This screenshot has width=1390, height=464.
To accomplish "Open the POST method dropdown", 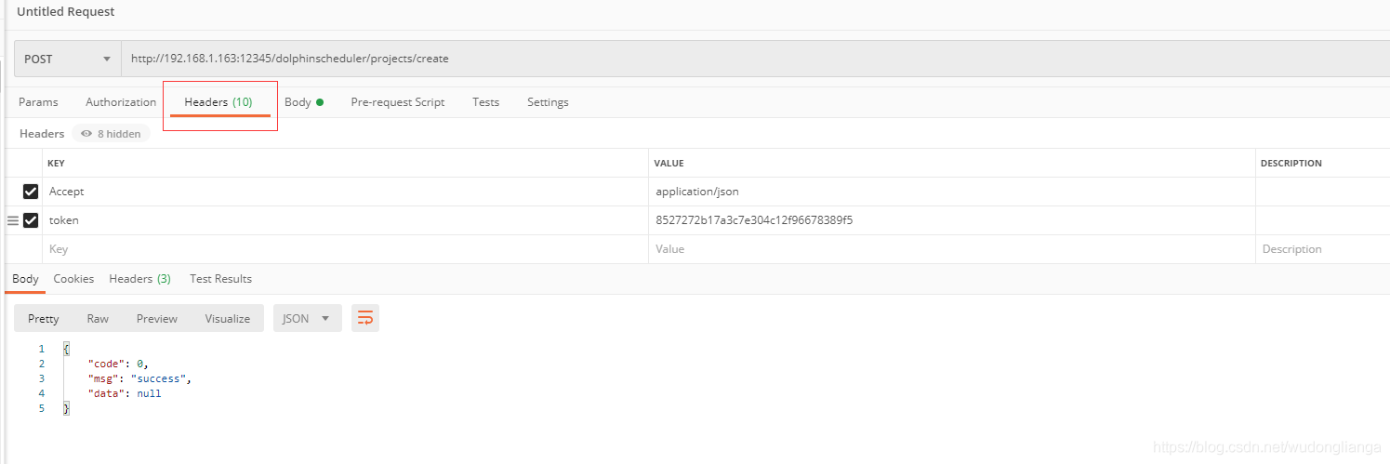I will [x=67, y=59].
